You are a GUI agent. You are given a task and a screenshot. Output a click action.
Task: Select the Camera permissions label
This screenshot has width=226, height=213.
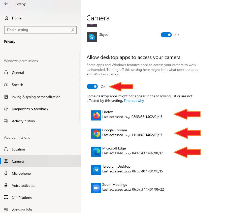point(18,161)
